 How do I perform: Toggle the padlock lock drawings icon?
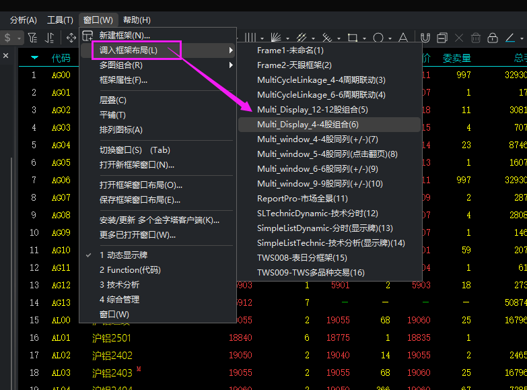tap(493, 38)
